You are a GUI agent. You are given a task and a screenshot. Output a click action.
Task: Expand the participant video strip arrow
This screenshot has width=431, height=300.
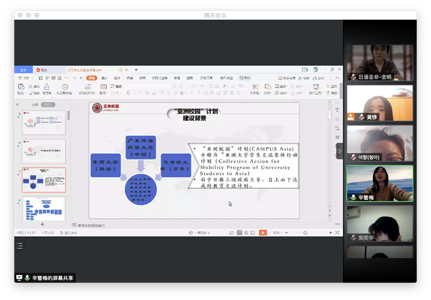(340, 151)
